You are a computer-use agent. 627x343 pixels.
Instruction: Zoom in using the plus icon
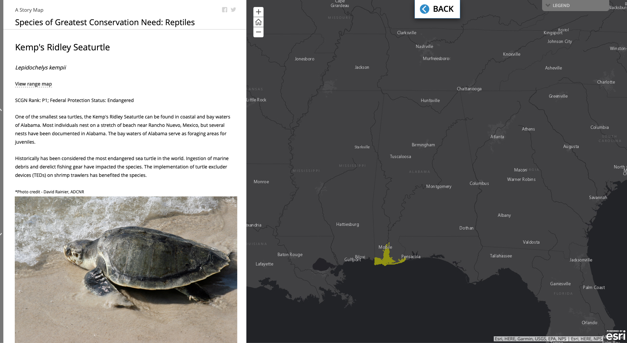pos(258,12)
